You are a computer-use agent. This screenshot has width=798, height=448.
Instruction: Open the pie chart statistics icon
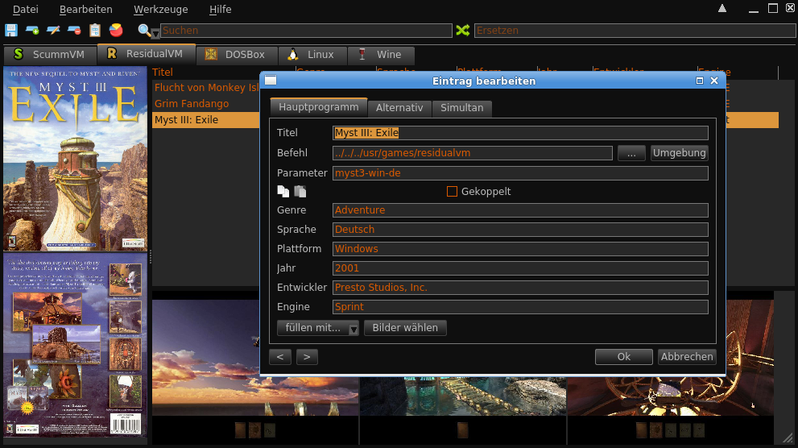coord(116,30)
